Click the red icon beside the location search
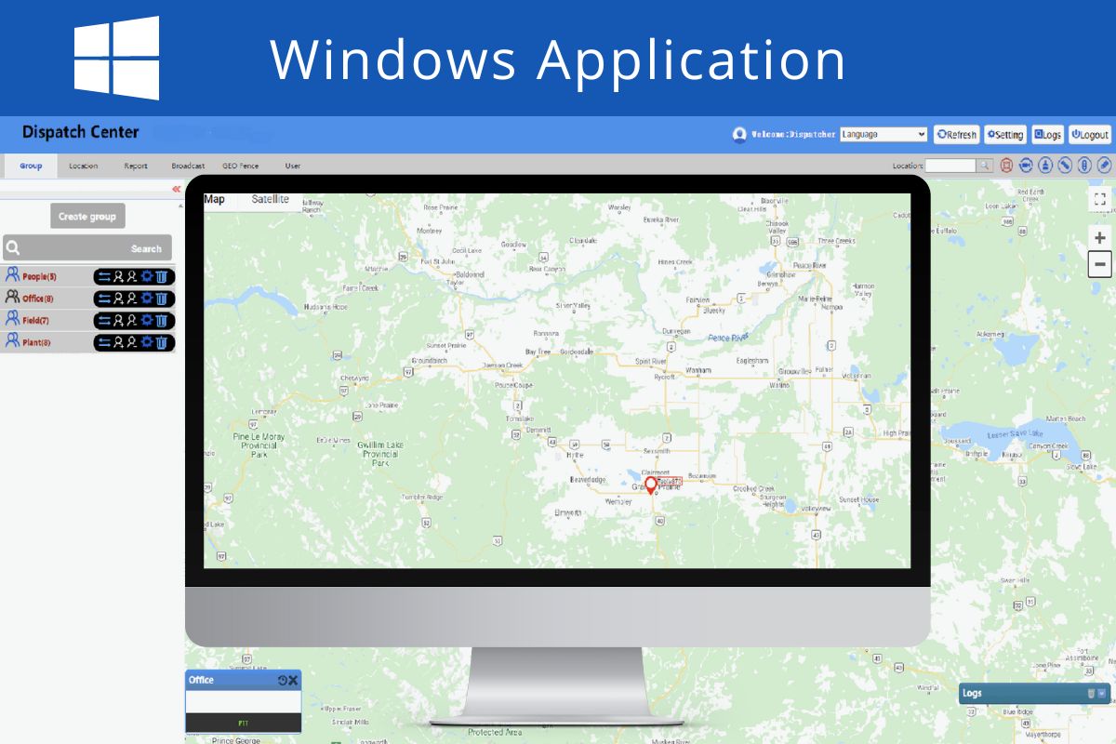Image resolution: width=1116 pixels, height=744 pixels. coord(1006,165)
